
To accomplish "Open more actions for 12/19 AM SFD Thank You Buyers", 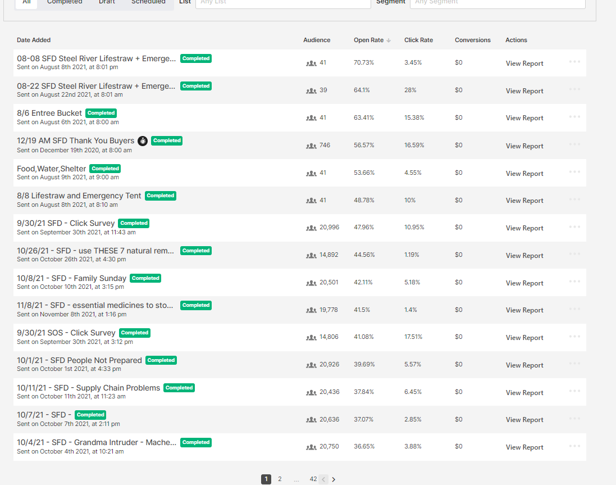I will tap(574, 144).
